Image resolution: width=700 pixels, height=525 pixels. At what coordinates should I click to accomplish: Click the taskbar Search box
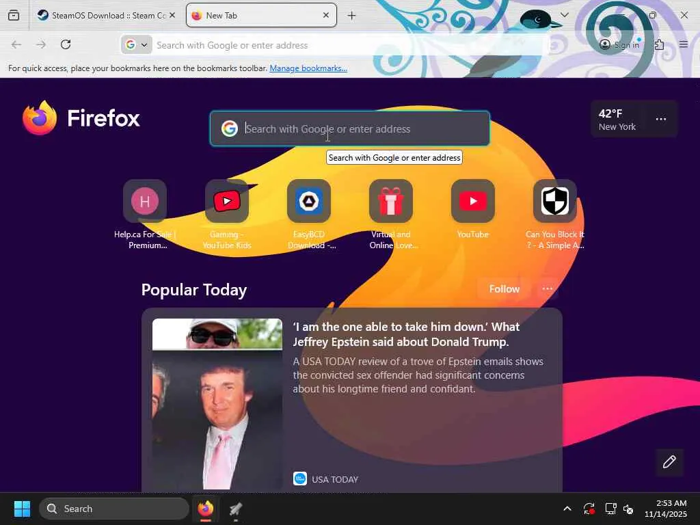coord(114,509)
